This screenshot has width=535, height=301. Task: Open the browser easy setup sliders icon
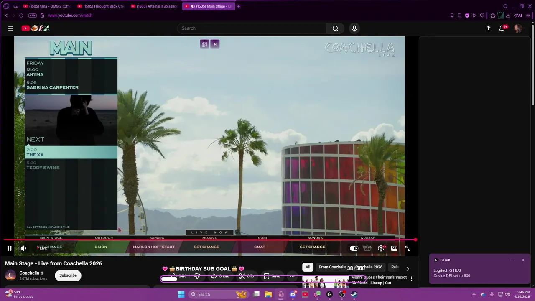528,15
